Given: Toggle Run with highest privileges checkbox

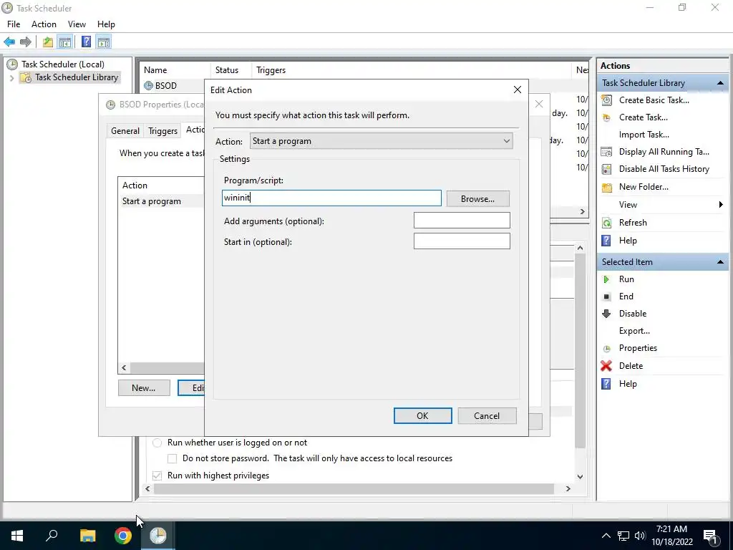Looking at the screenshot, I should pyautogui.click(x=157, y=476).
